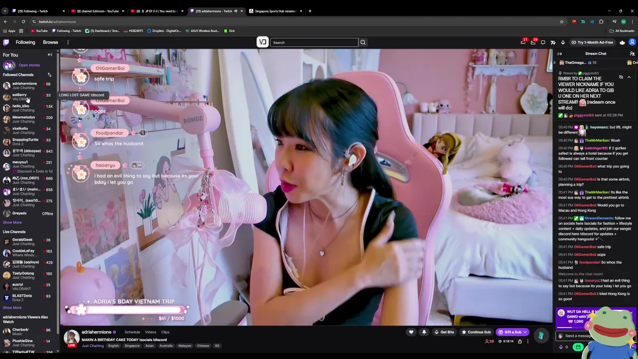Open the channel Clips tab
This screenshot has height=359, width=638.
click(165, 332)
